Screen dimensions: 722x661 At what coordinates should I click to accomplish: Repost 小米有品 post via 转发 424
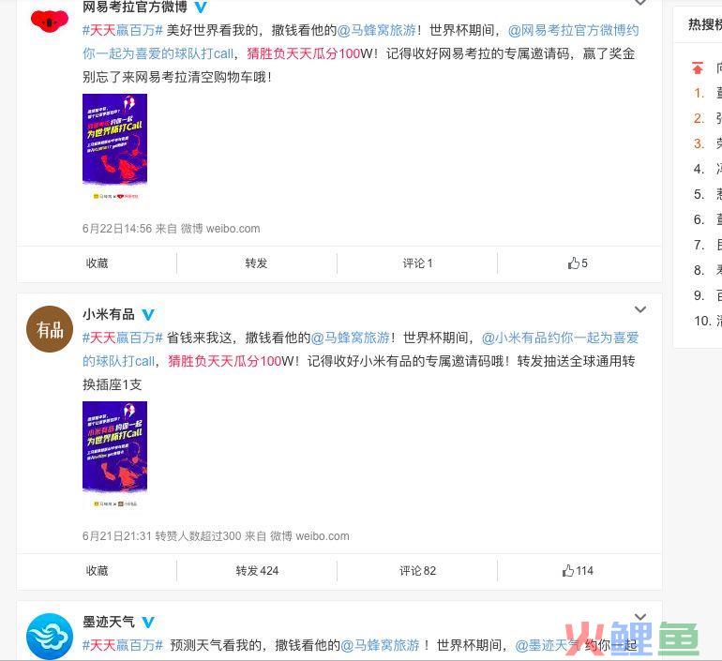tap(257, 571)
